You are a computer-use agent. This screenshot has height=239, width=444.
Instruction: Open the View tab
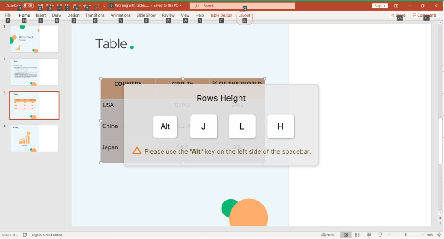click(x=185, y=15)
